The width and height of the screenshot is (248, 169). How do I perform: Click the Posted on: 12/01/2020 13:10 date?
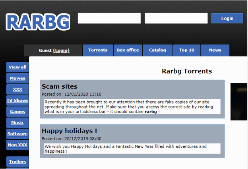coord(72,94)
